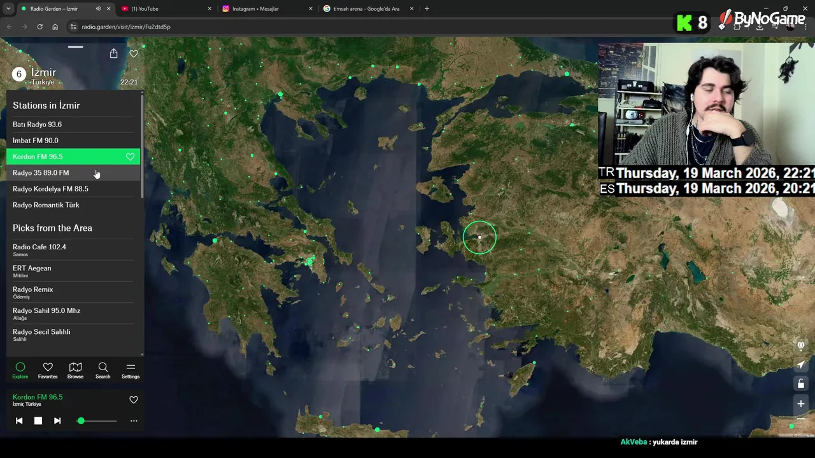
Task: Launch the balloon ride icon on map
Action: (x=801, y=345)
